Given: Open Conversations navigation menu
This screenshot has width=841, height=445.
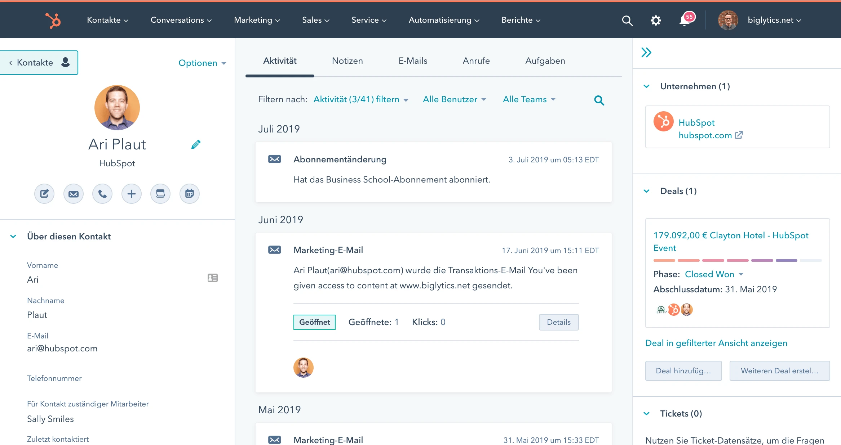Looking at the screenshot, I should pyautogui.click(x=181, y=20).
